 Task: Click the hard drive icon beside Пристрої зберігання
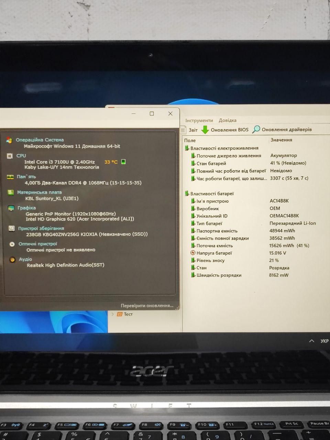click(x=12, y=228)
